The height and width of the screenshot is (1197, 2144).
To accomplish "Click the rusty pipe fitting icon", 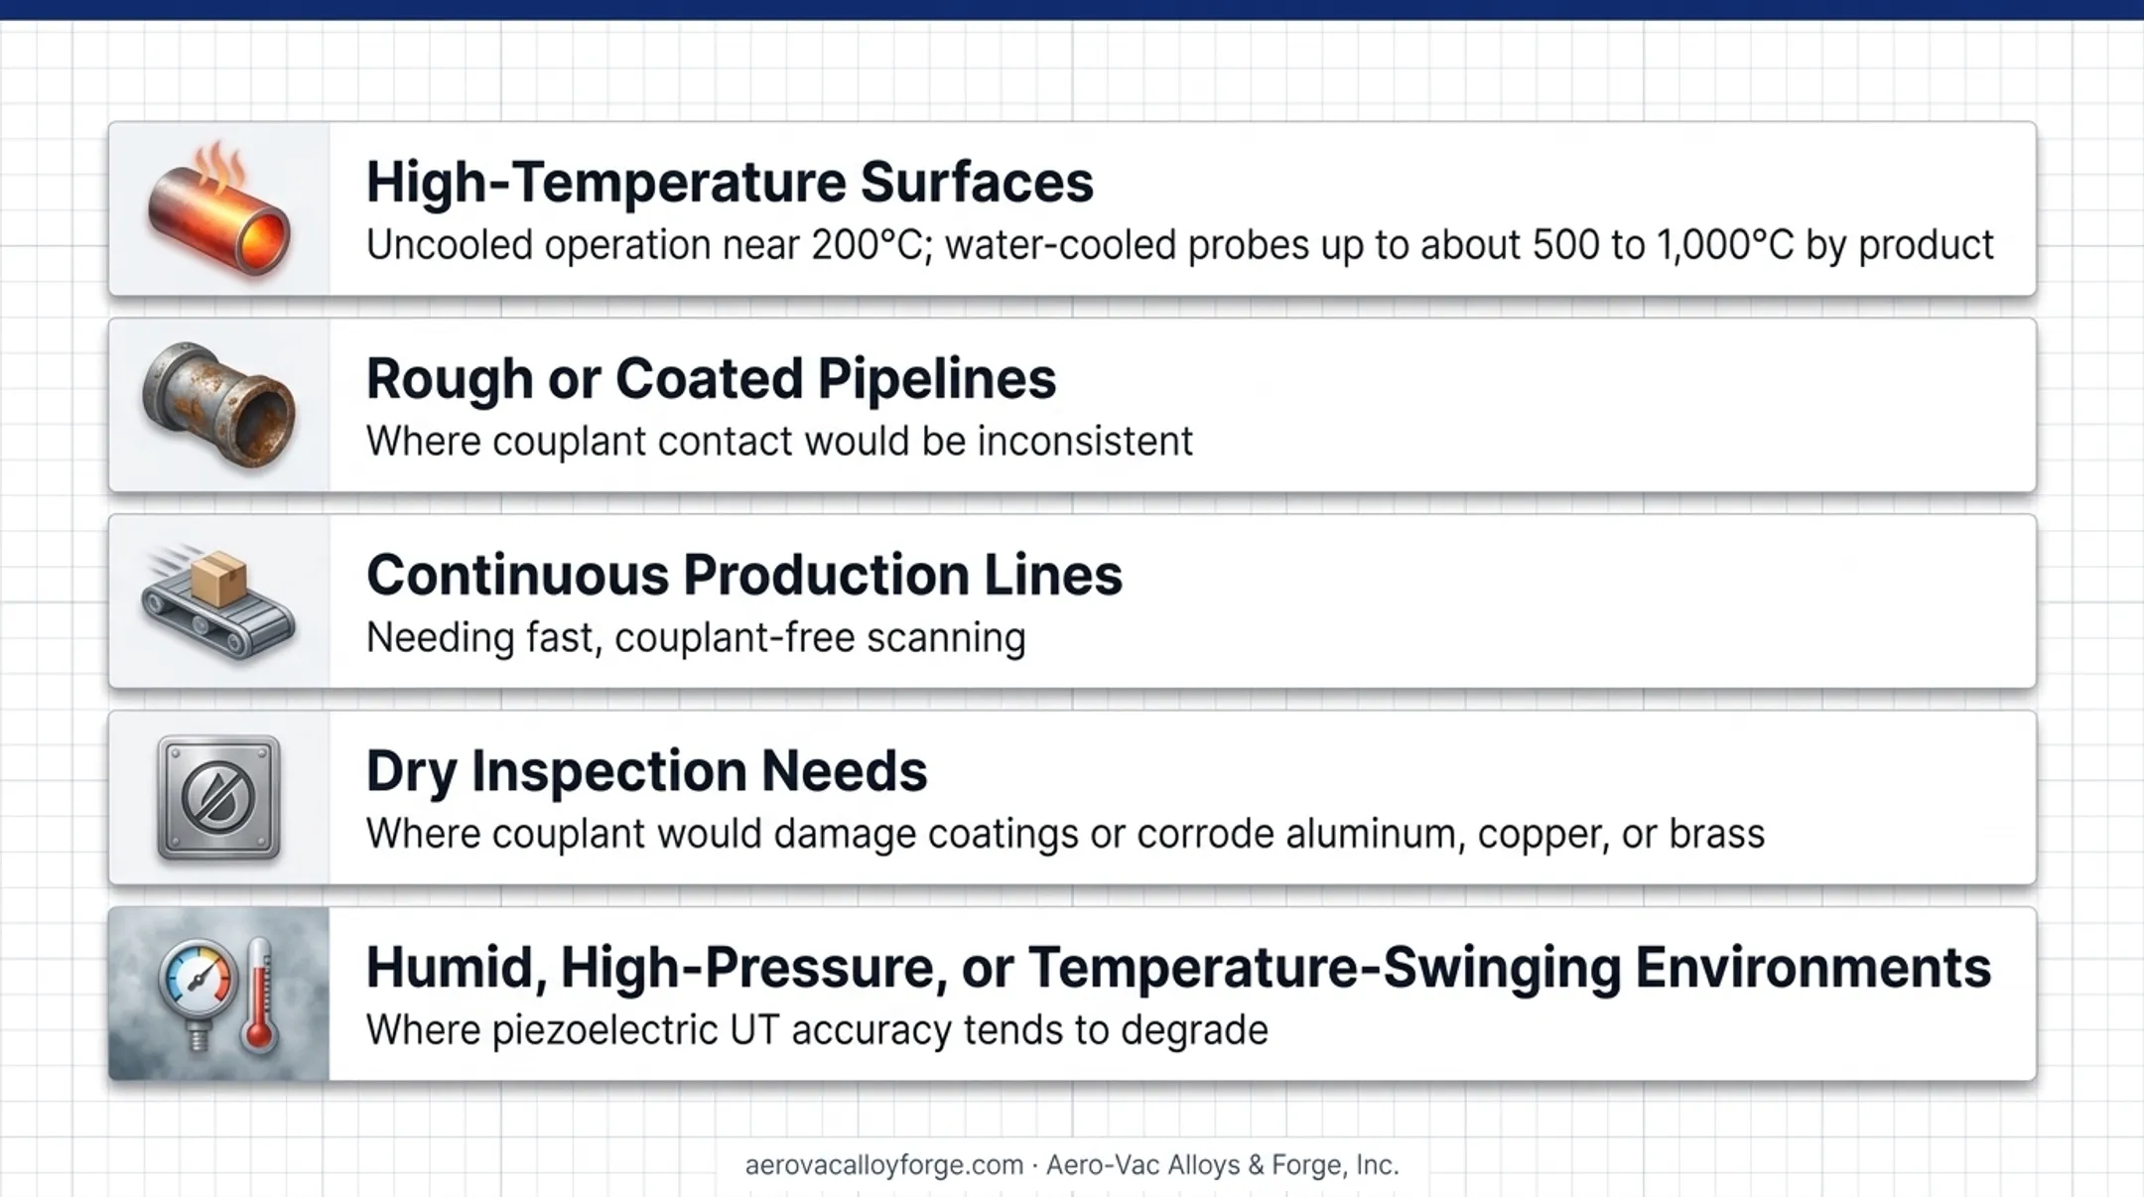I will pos(218,405).
